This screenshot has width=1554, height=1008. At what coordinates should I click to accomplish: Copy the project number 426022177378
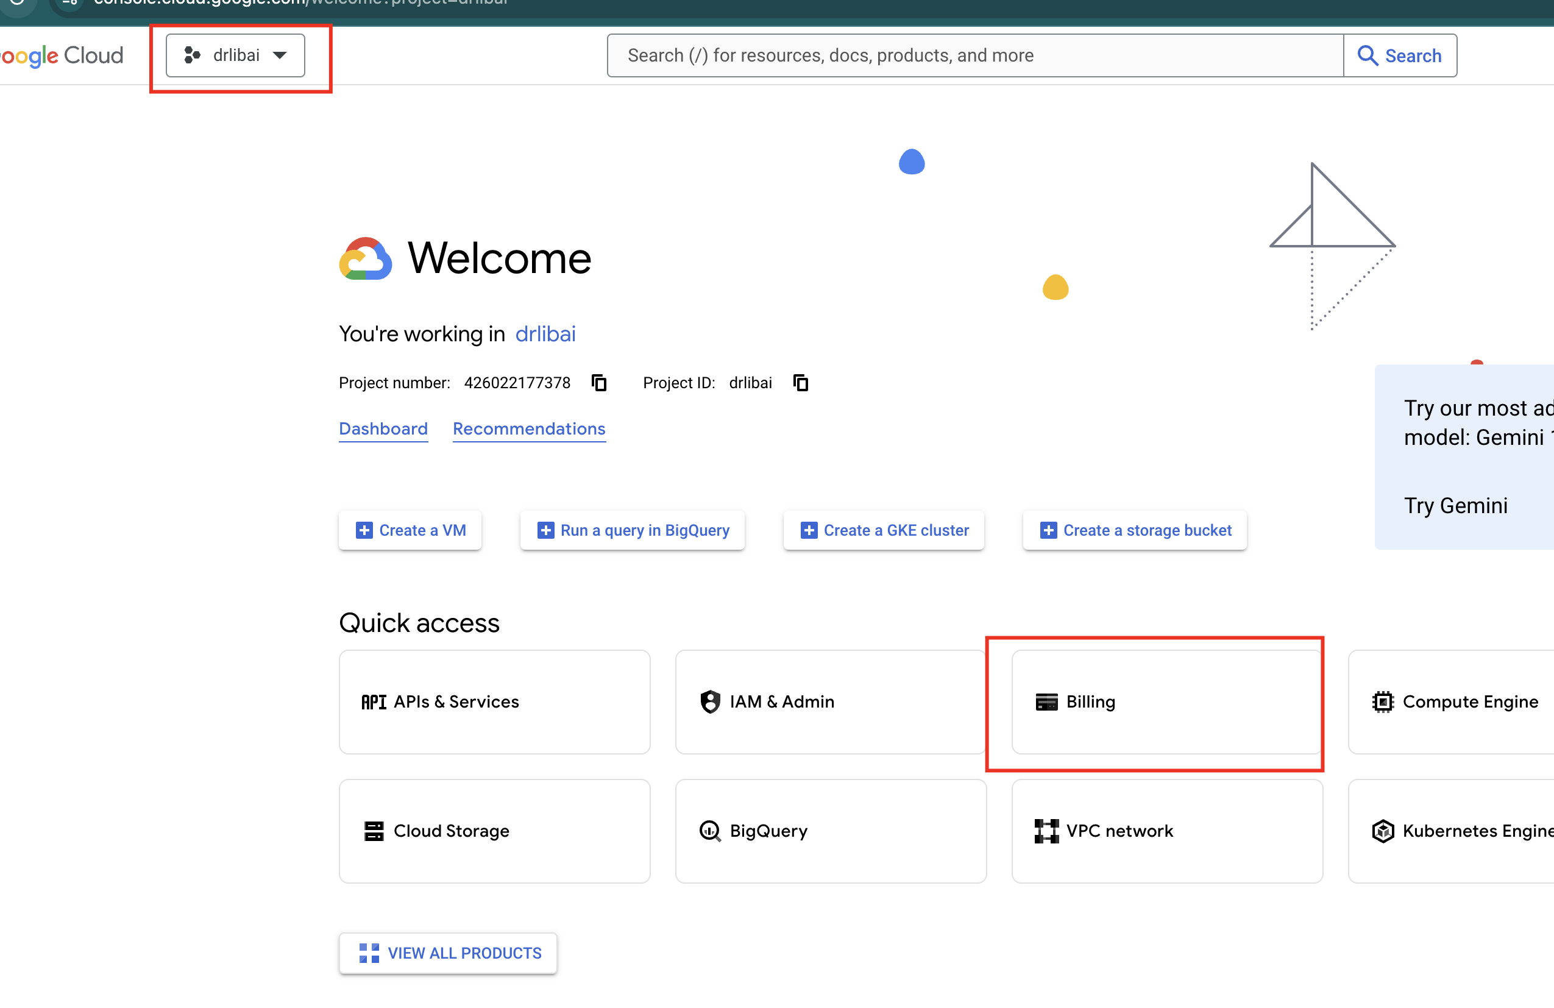[x=600, y=383]
